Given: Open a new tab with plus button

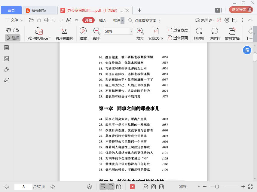Looking at the screenshot, I should click(x=139, y=10).
